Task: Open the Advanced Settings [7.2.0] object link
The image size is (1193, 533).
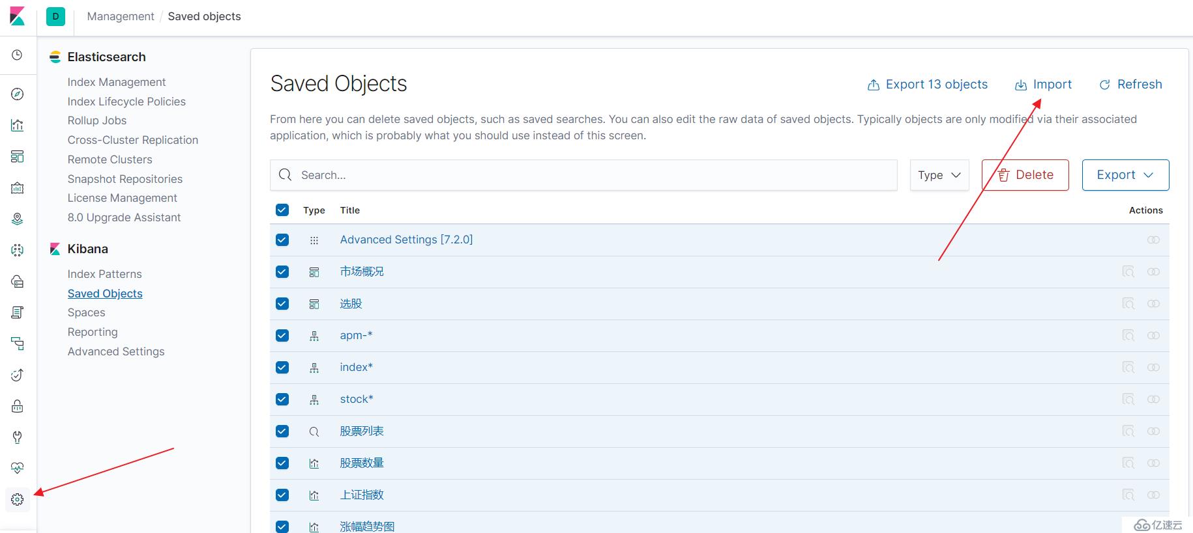Action: [x=407, y=239]
